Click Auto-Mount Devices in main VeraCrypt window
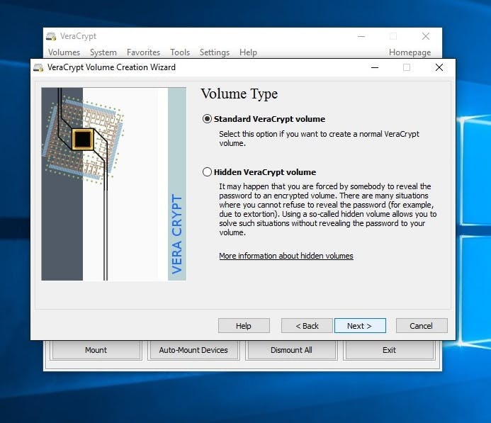This screenshot has width=491, height=423. click(193, 350)
